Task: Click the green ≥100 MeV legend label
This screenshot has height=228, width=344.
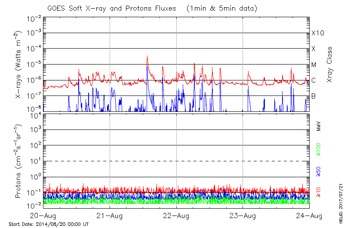Action: click(x=319, y=151)
